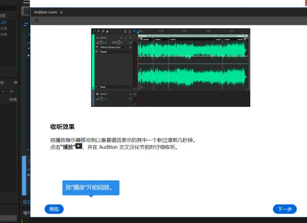Click the 预览 button
The image size is (307, 223).
click(x=54, y=209)
